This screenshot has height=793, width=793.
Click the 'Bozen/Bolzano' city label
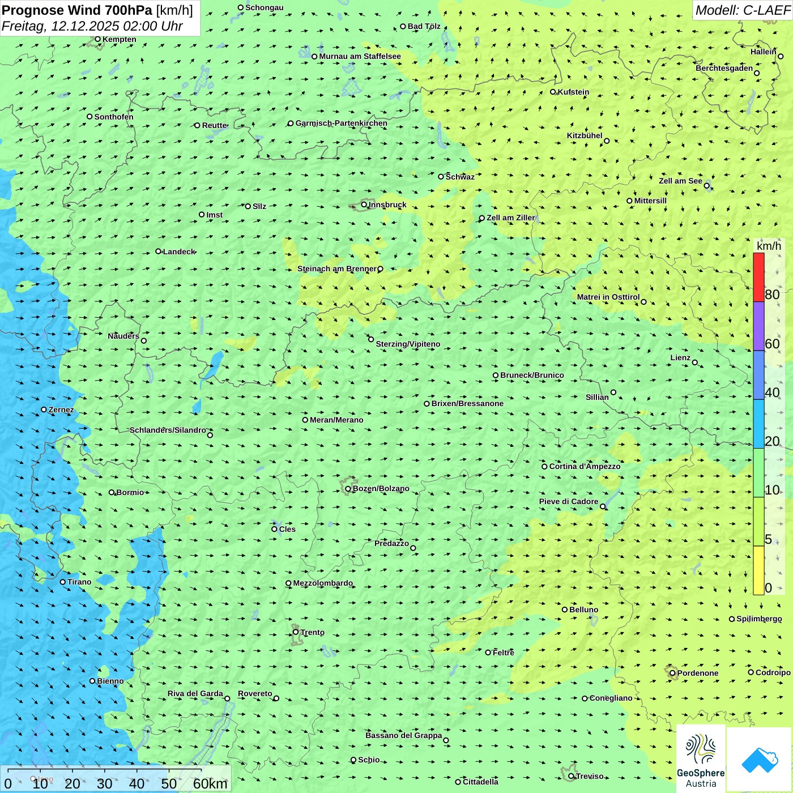coord(381,488)
